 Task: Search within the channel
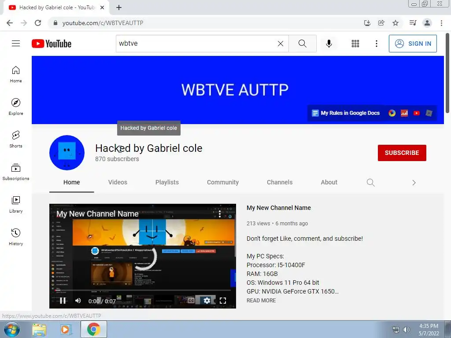pos(371,183)
